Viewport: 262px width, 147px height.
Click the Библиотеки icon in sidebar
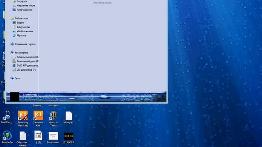12,18
